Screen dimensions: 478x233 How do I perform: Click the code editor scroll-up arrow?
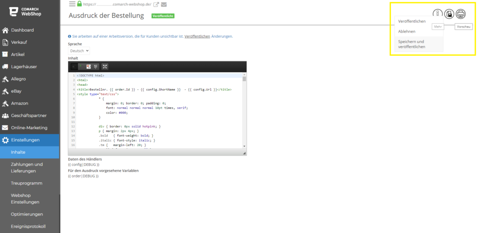(x=244, y=75)
